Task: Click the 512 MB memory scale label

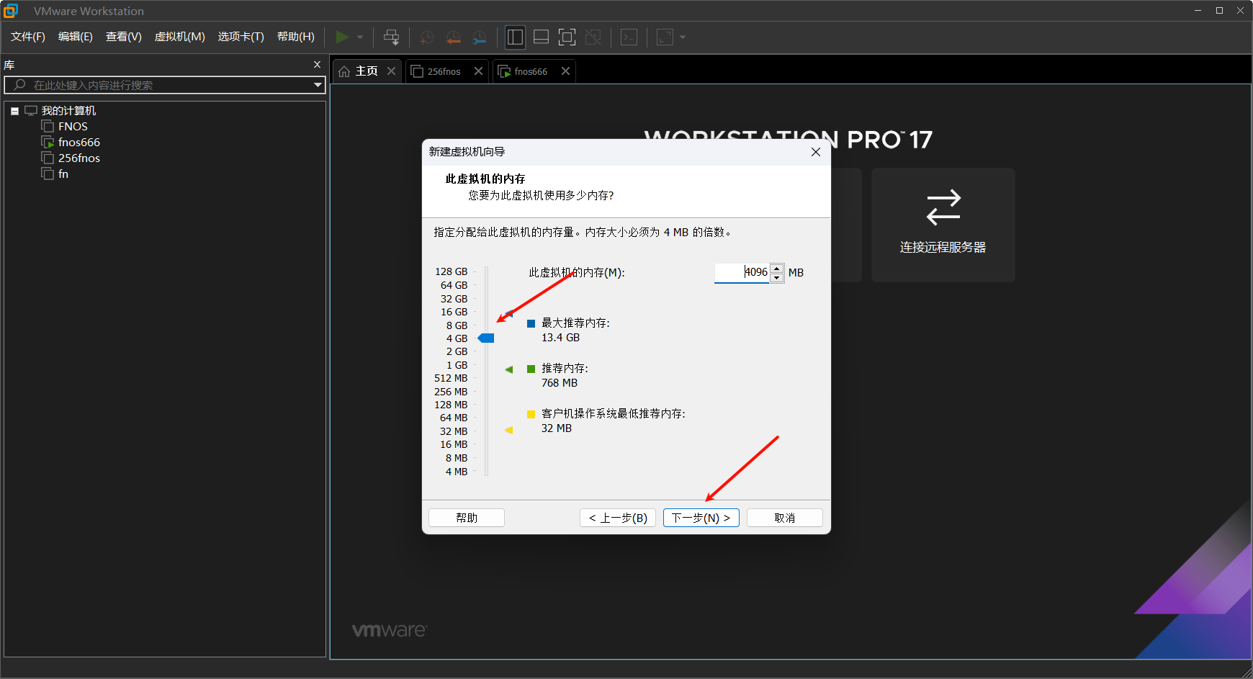Action: click(451, 378)
